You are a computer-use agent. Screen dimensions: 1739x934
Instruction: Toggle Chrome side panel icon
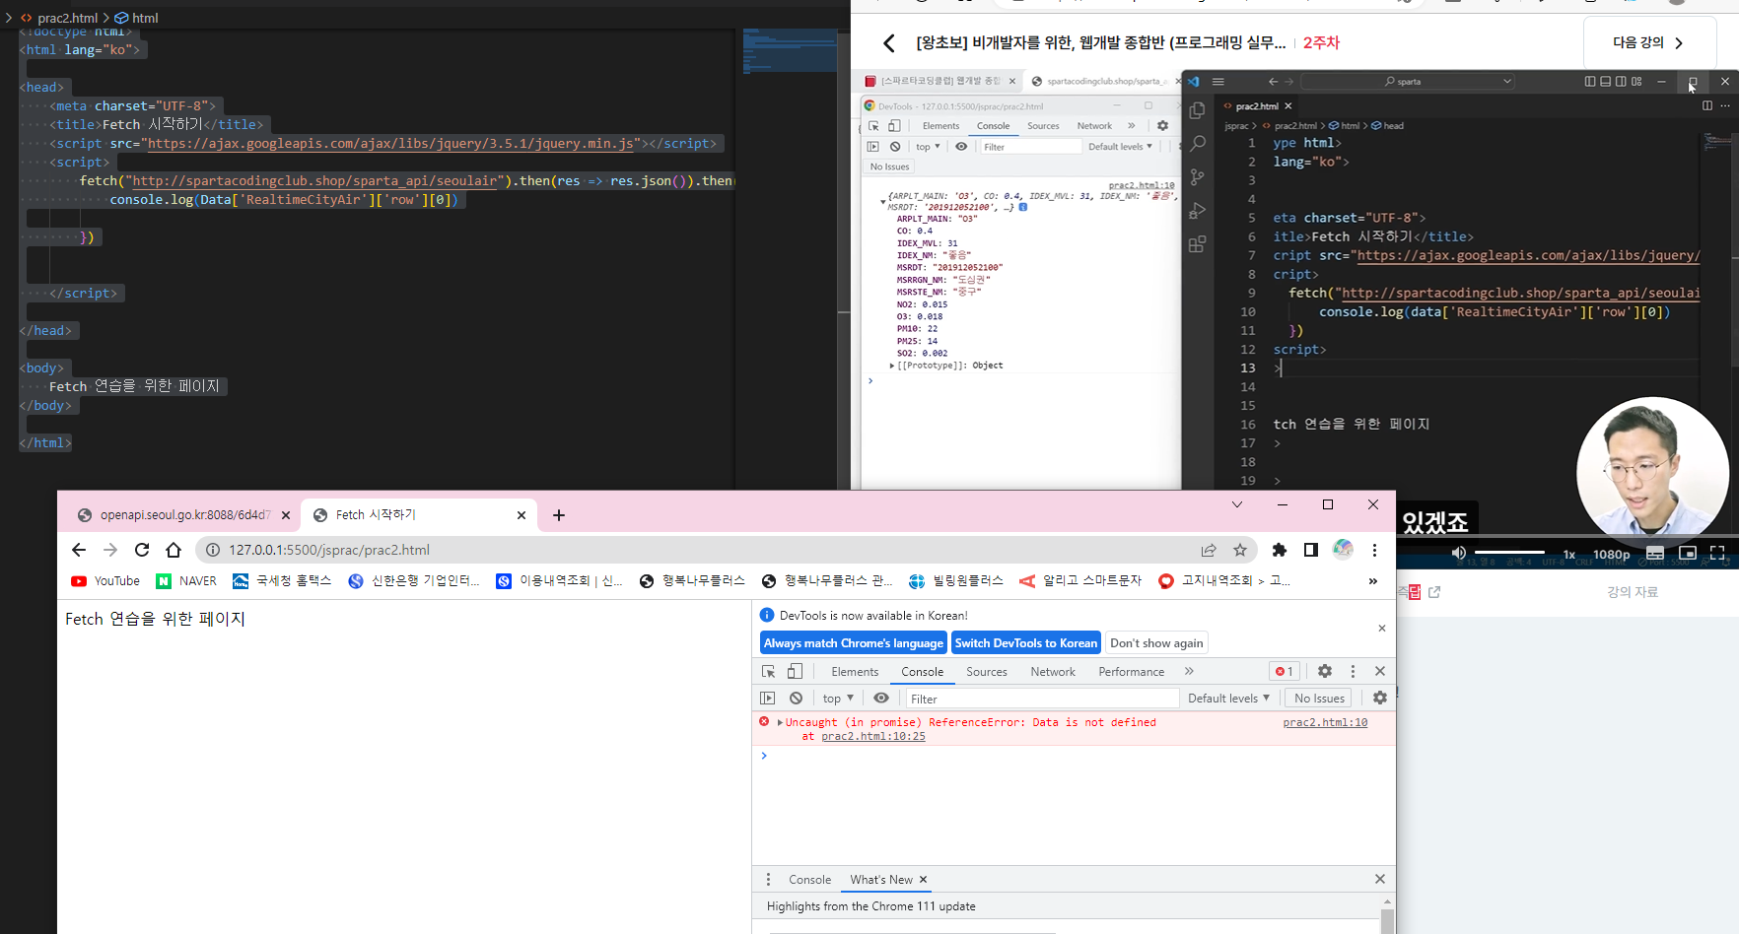click(1311, 550)
